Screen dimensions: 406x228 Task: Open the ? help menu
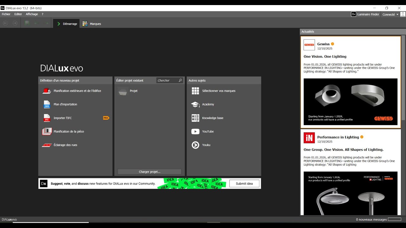pyautogui.click(x=43, y=14)
